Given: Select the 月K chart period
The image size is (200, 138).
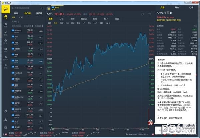Looking at the screenshot, I should (78, 23).
